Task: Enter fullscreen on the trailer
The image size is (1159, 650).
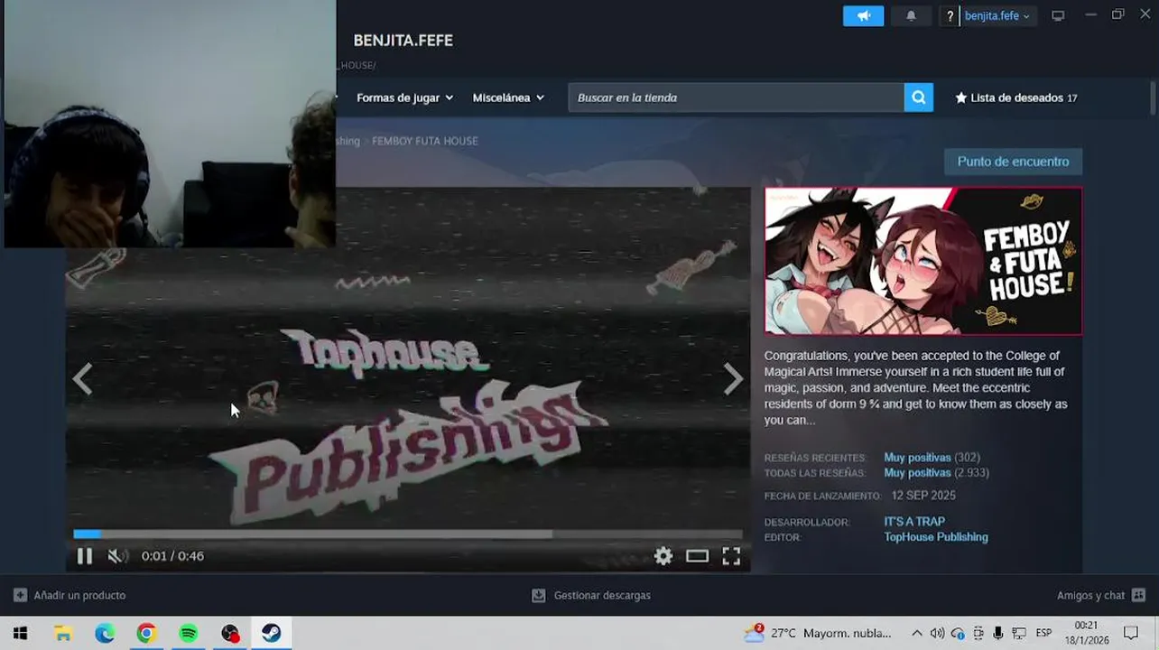Action: coord(731,556)
